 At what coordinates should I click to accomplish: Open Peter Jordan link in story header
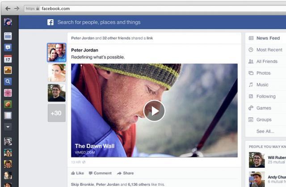(x=83, y=38)
